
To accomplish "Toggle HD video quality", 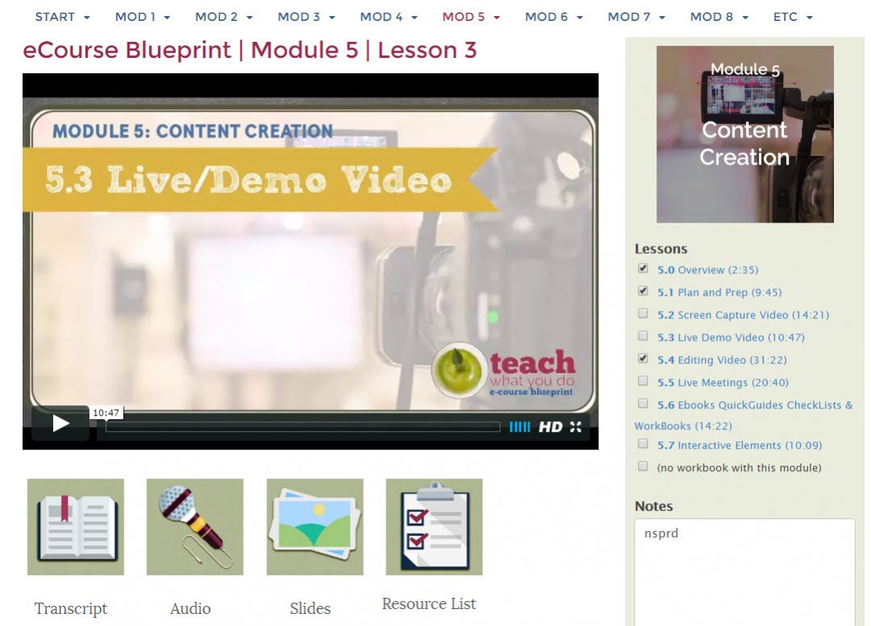I will pos(552,428).
